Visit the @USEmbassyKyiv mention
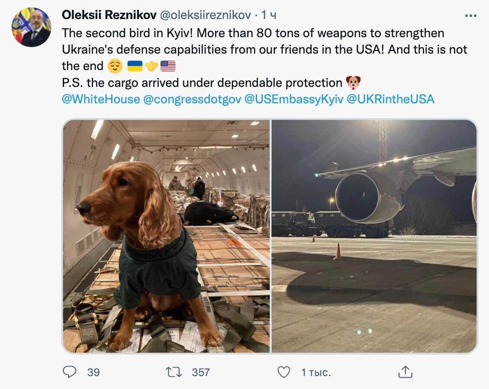 (294, 99)
